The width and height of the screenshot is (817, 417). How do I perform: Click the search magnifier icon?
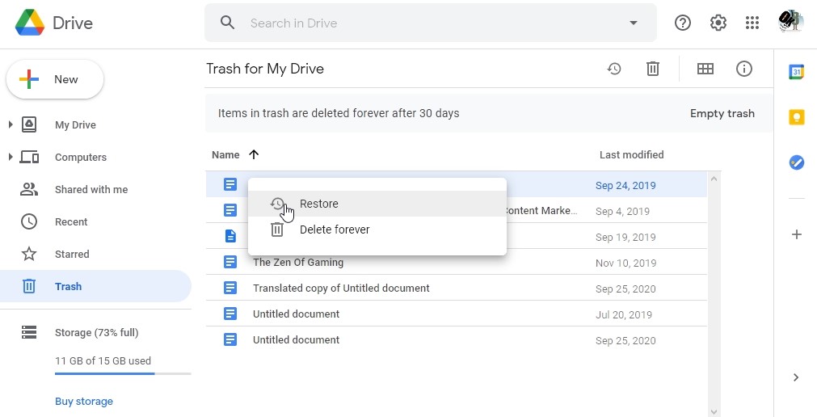pyautogui.click(x=227, y=23)
